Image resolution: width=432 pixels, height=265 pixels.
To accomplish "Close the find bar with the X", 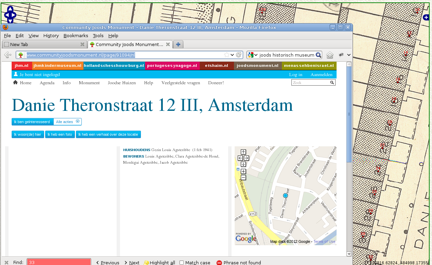I will click(6, 263).
